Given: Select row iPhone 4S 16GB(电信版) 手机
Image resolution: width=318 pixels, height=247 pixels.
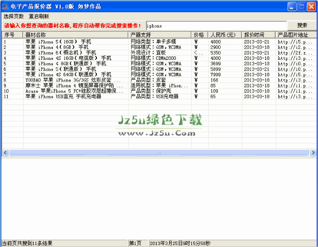Looking at the screenshot, I should (159, 58).
